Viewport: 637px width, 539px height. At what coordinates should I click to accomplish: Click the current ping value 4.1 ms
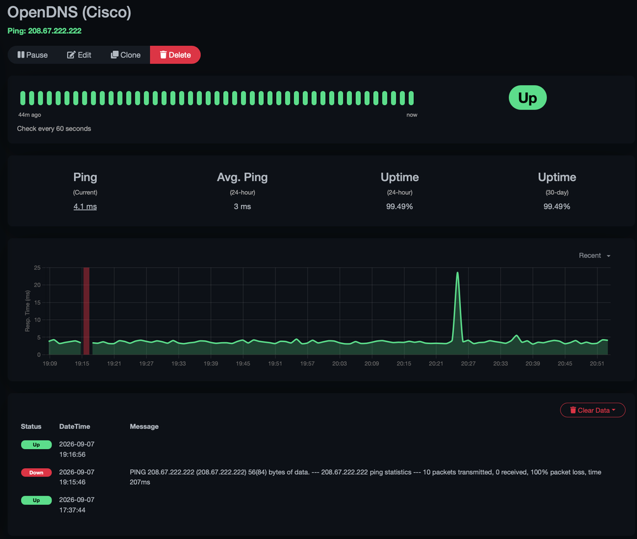point(85,206)
